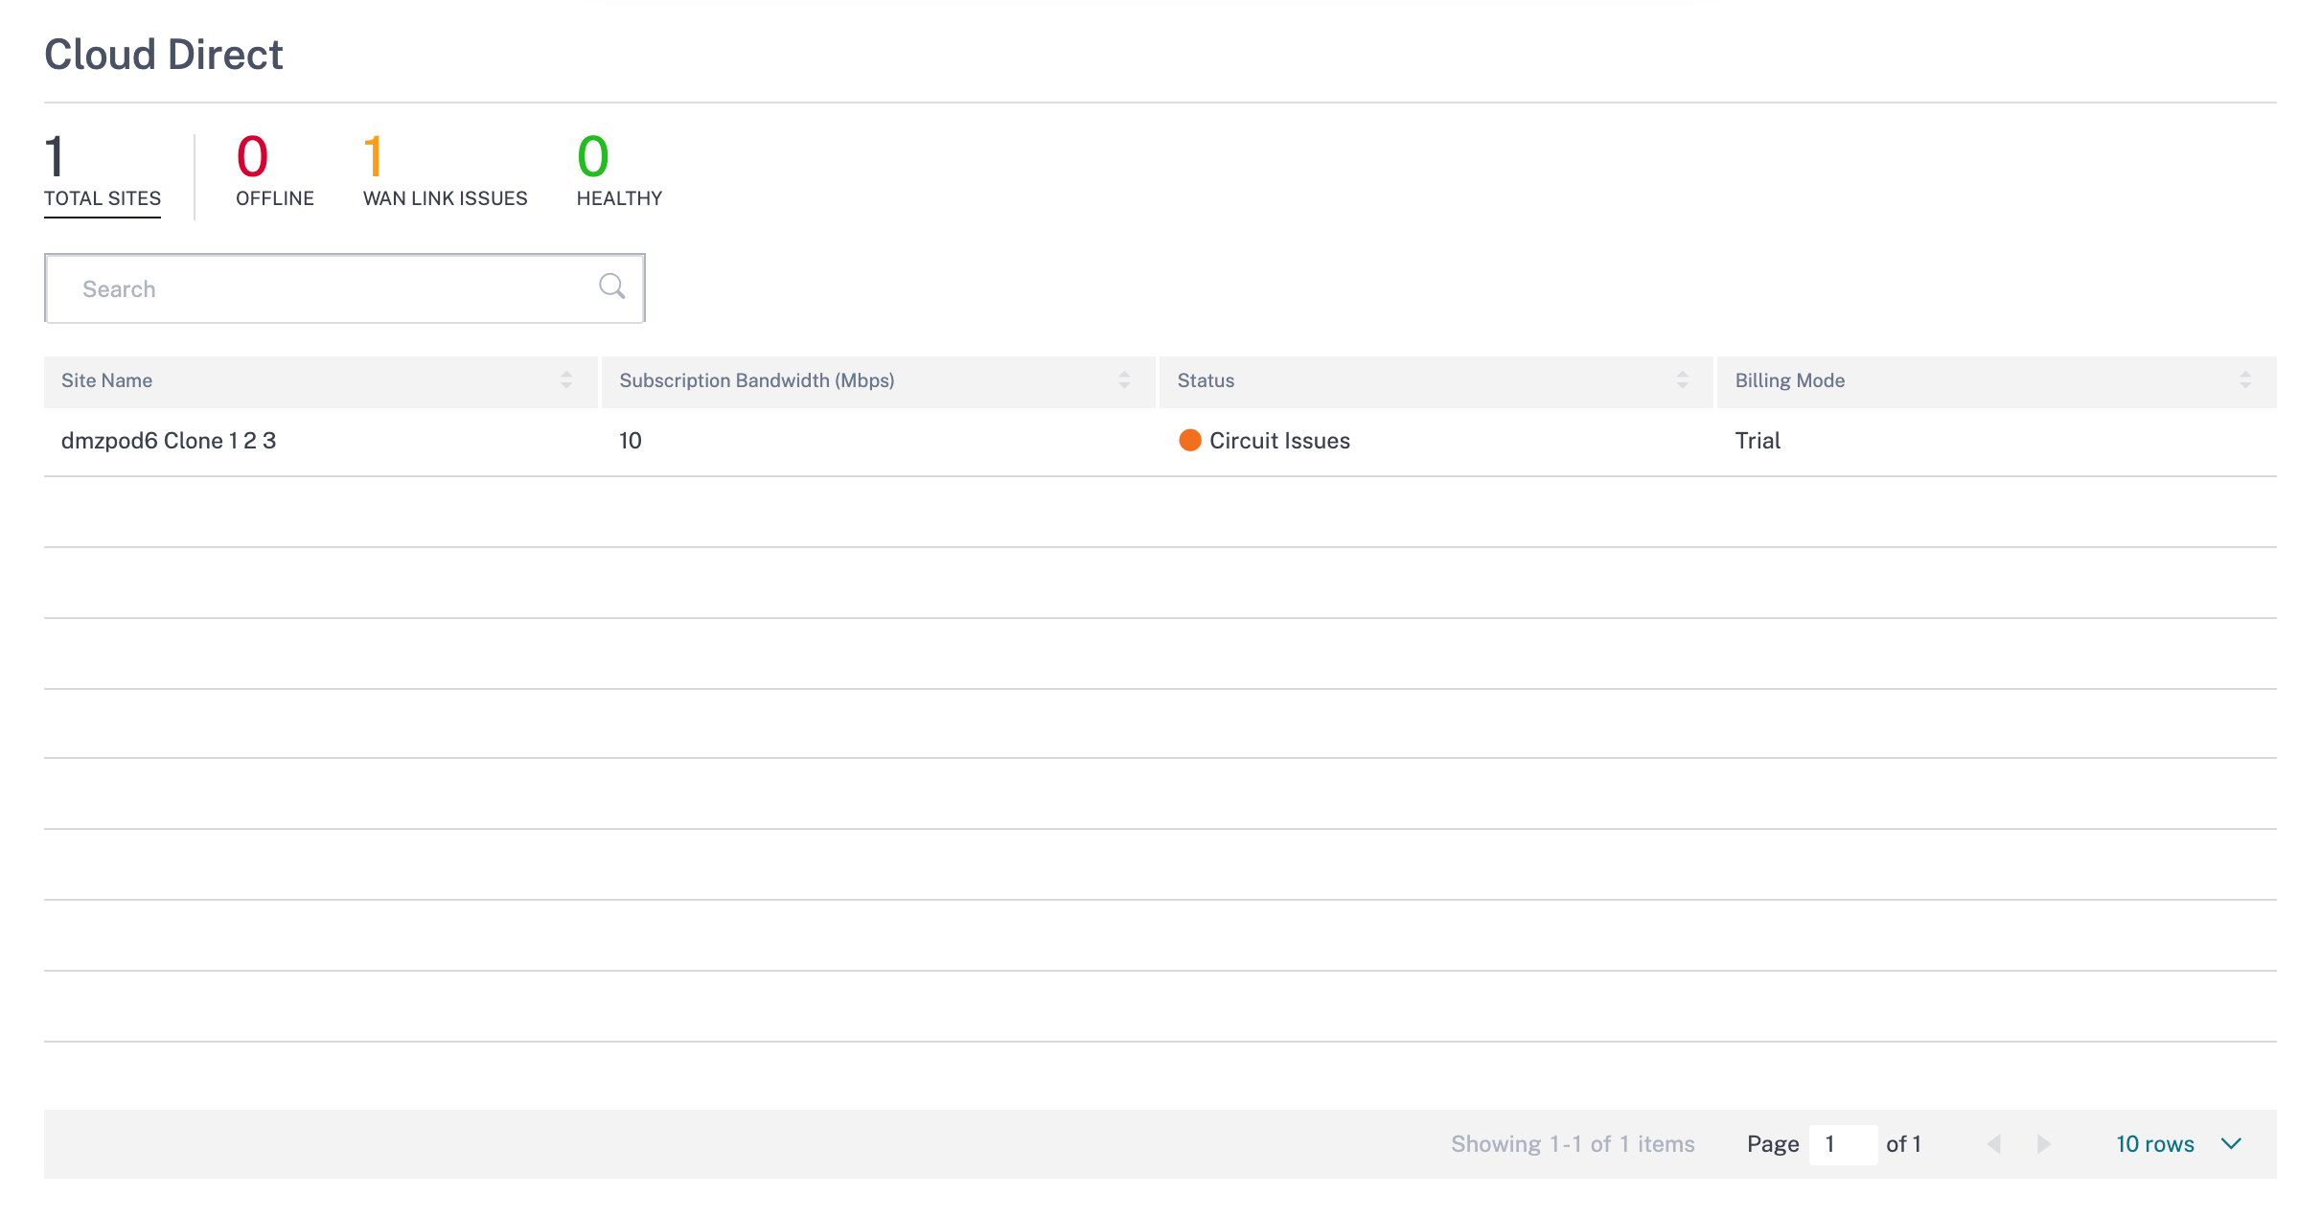Go to previous page arrow
Viewport: 2298px width, 1217px height.
[x=1994, y=1144]
